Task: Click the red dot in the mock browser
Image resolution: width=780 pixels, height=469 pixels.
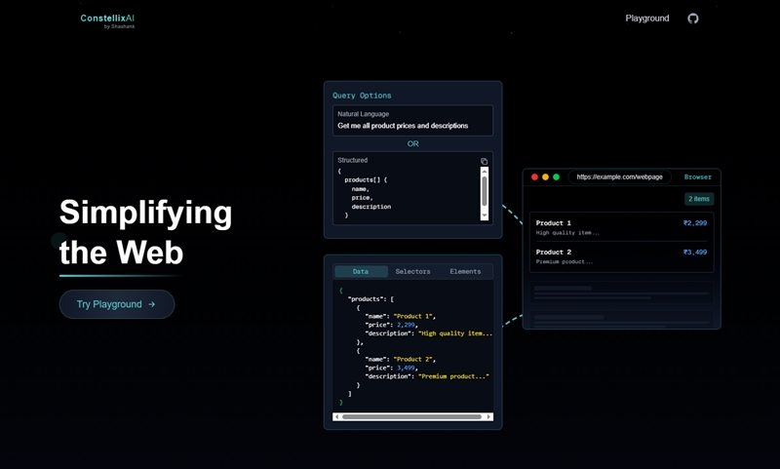Action: (x=534, y=176)
